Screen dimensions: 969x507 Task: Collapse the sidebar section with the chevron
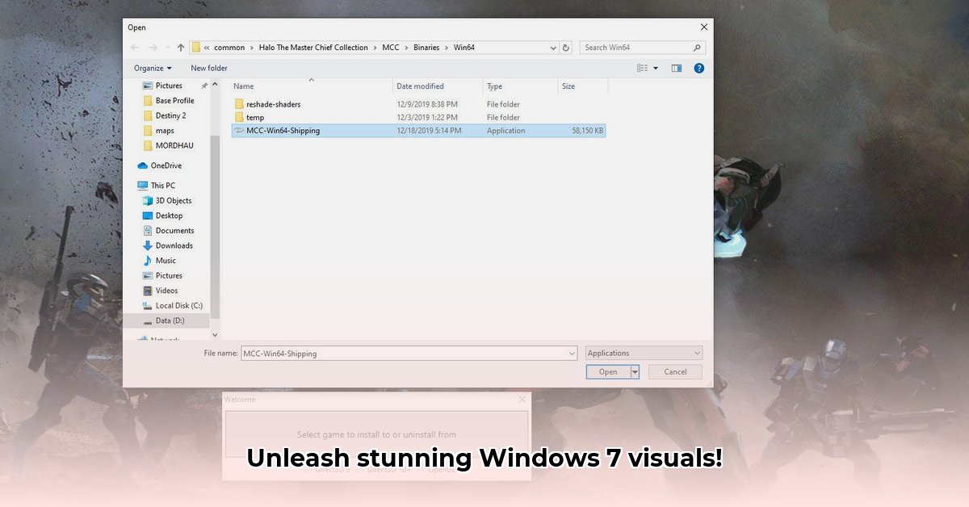pos(214,83)
